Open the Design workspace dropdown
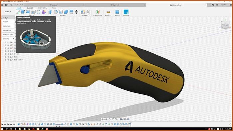Viewport: 233px width, 131px height. coord(8,12)
